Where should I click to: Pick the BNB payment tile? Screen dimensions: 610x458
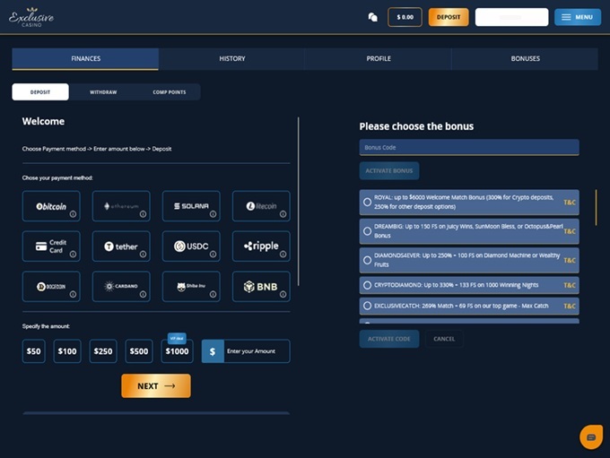coord(260,287)
